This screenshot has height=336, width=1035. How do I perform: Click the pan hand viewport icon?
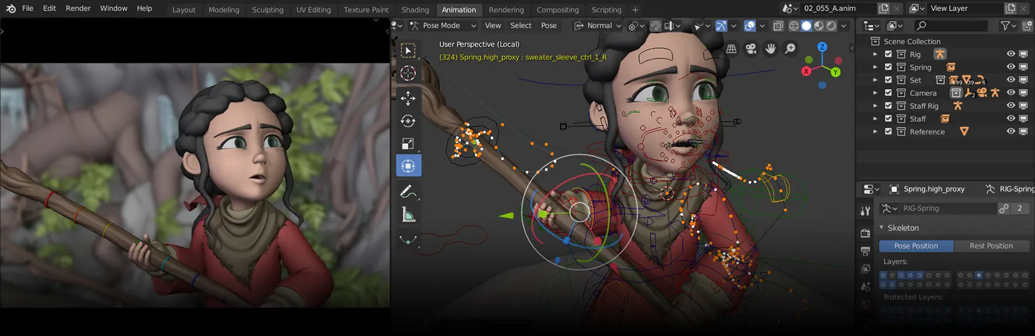click(x=771, y=49)
